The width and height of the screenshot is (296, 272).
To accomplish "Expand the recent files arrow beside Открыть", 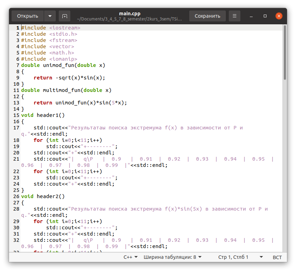I will [50, 16].
